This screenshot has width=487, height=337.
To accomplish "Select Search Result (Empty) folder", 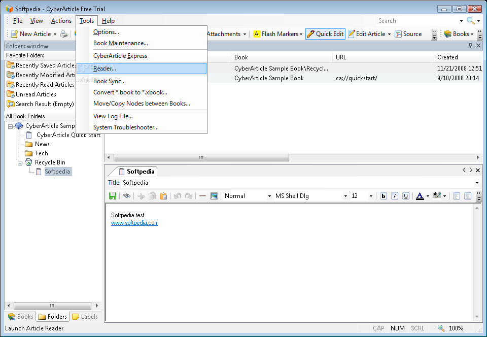I will tap(41, 104).
